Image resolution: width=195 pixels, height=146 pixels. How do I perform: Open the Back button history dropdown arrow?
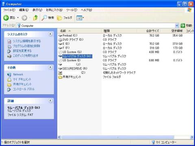click(x=18, y=18)
